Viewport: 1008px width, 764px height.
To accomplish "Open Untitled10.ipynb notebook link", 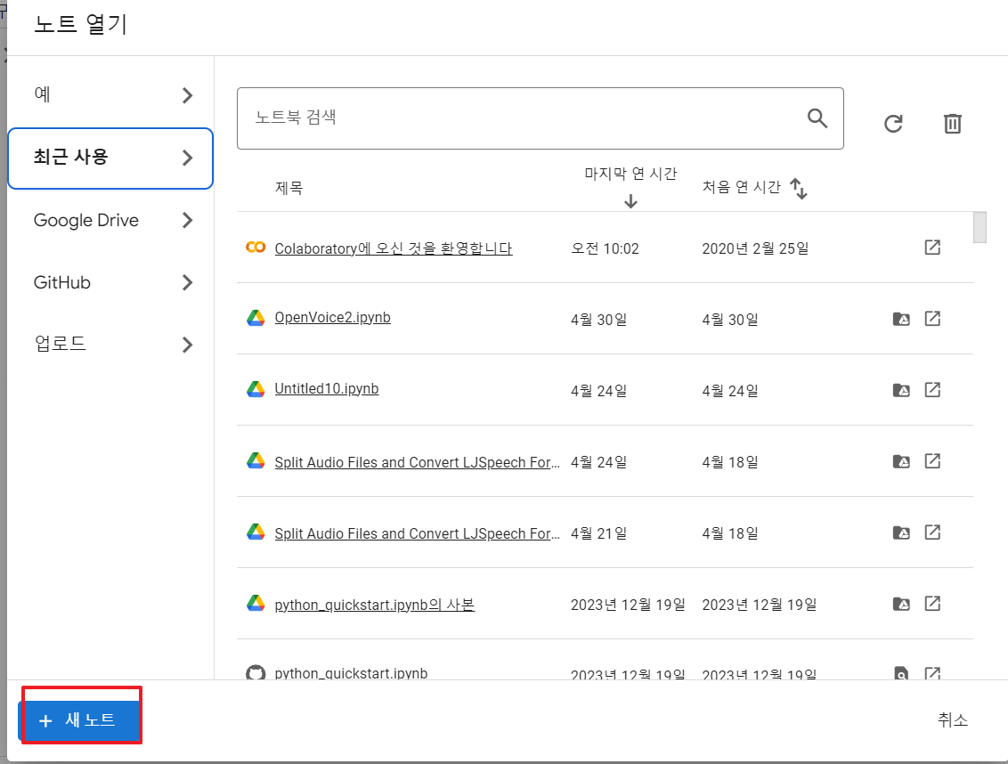I will tap(327, 389).
